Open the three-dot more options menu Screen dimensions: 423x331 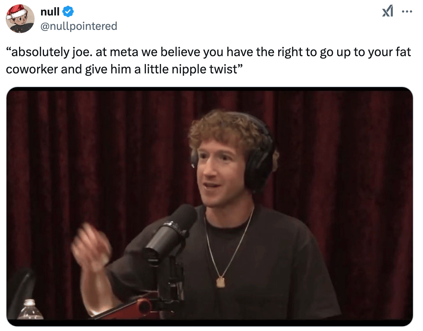[407, 12]
